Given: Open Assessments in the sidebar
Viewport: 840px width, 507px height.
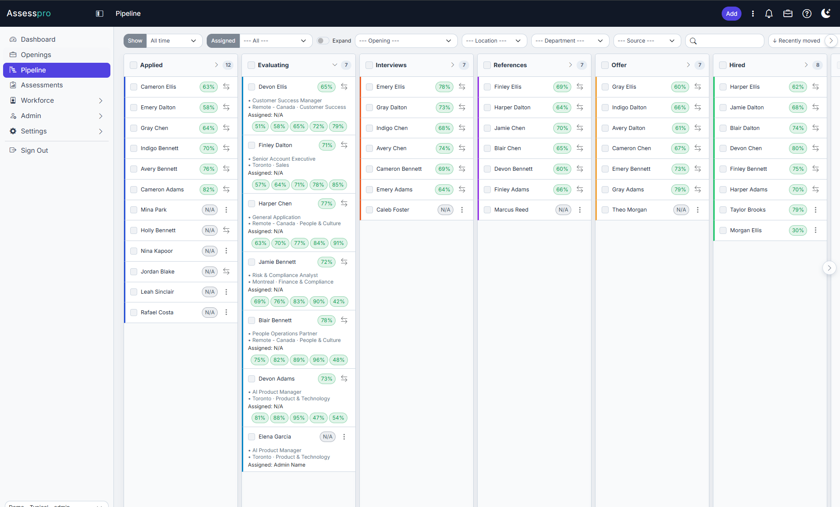Looking at the screenshot, I should [57, 85].
